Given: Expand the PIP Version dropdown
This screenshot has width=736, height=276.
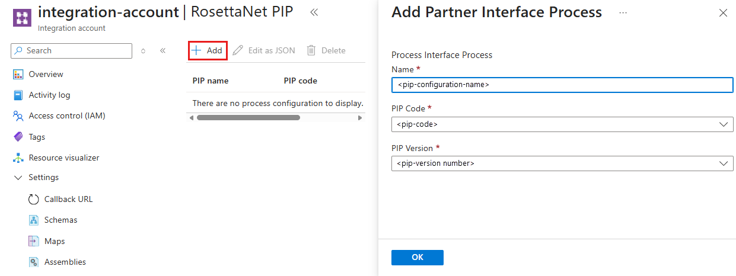Looking at the screenshot, I should tap(723, 163).
